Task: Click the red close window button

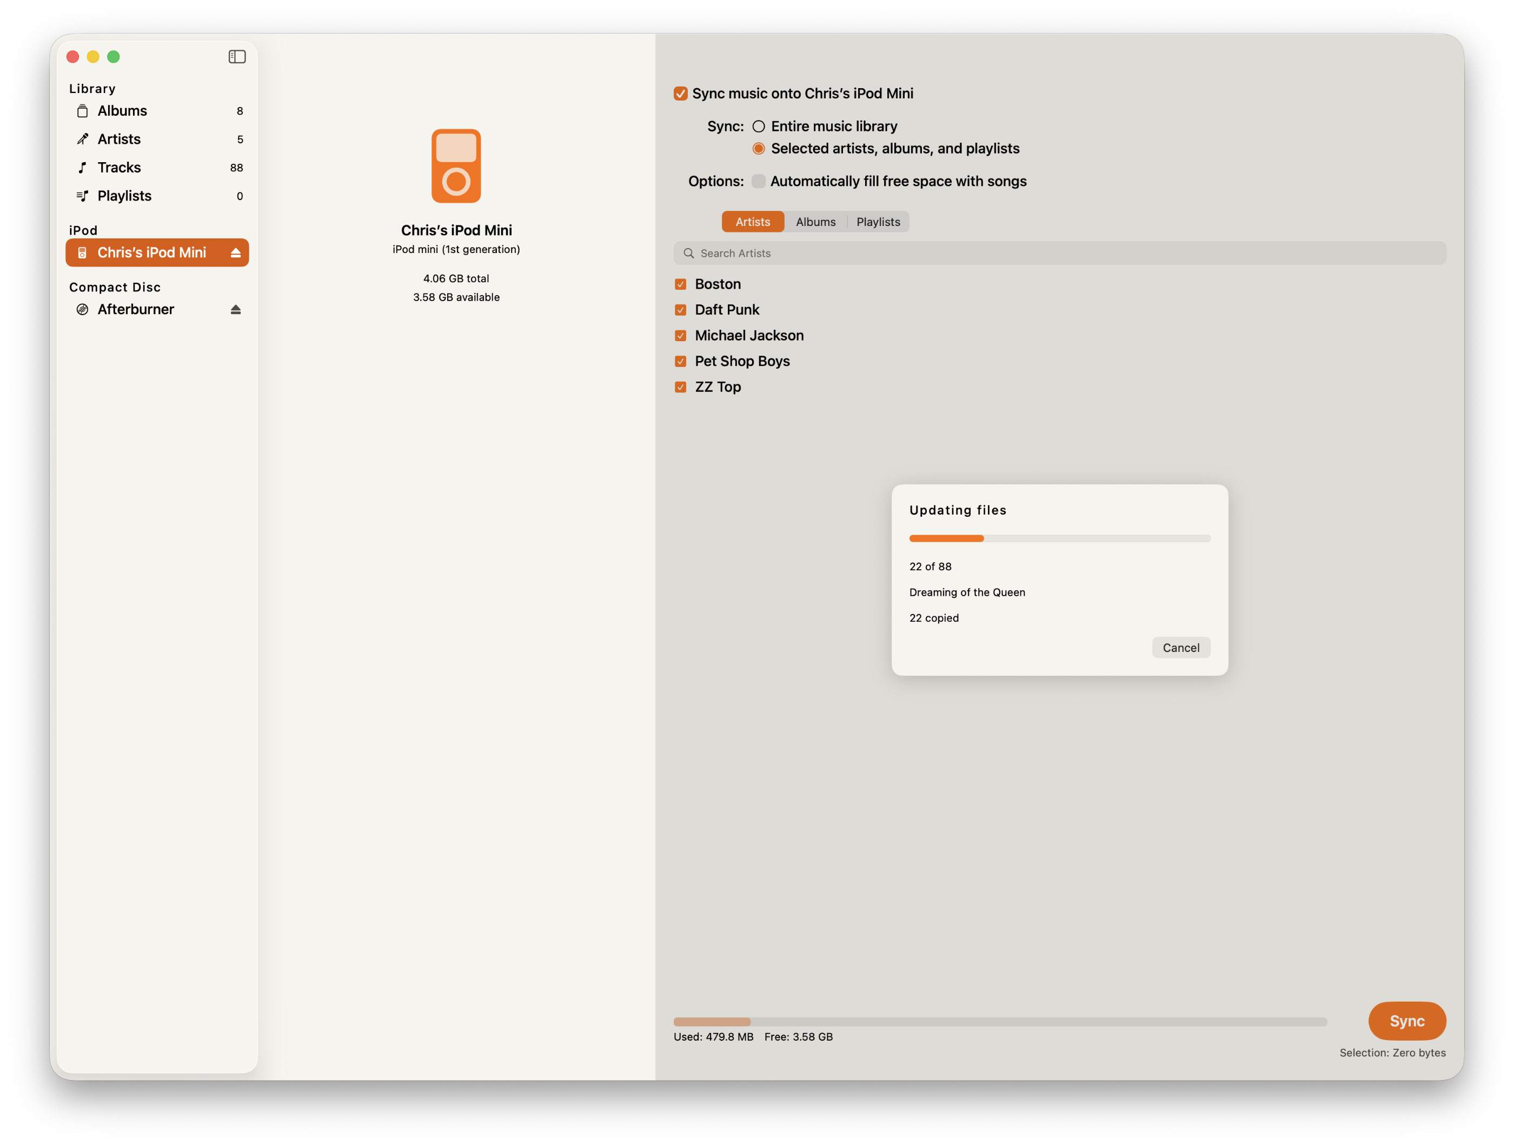Action: (x=72, y=57)
